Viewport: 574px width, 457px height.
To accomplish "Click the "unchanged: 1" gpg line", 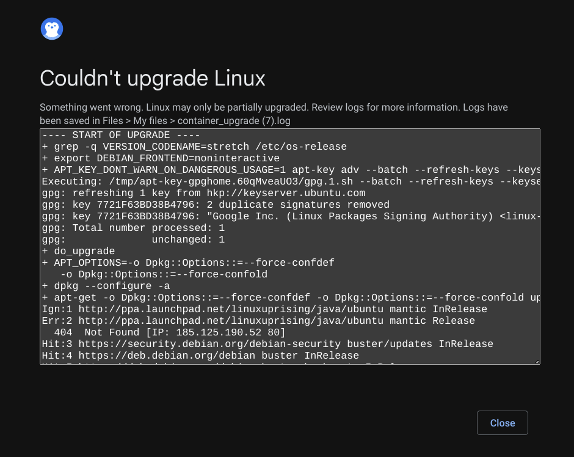I will coord(133,240).
